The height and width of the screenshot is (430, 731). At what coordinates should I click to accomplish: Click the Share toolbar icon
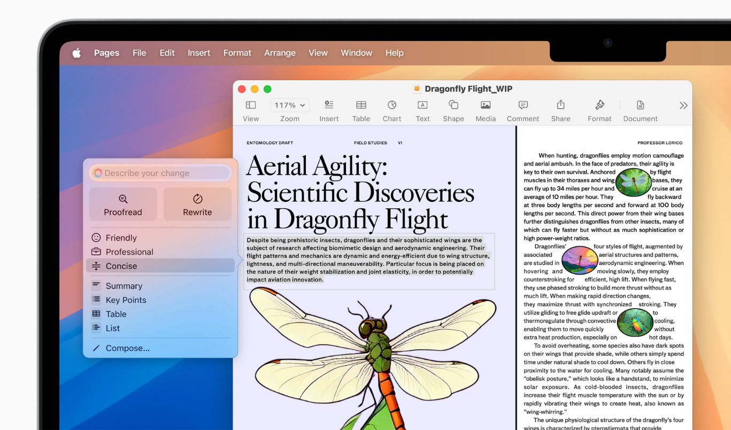pyautogui.click(x=561, y=105)
